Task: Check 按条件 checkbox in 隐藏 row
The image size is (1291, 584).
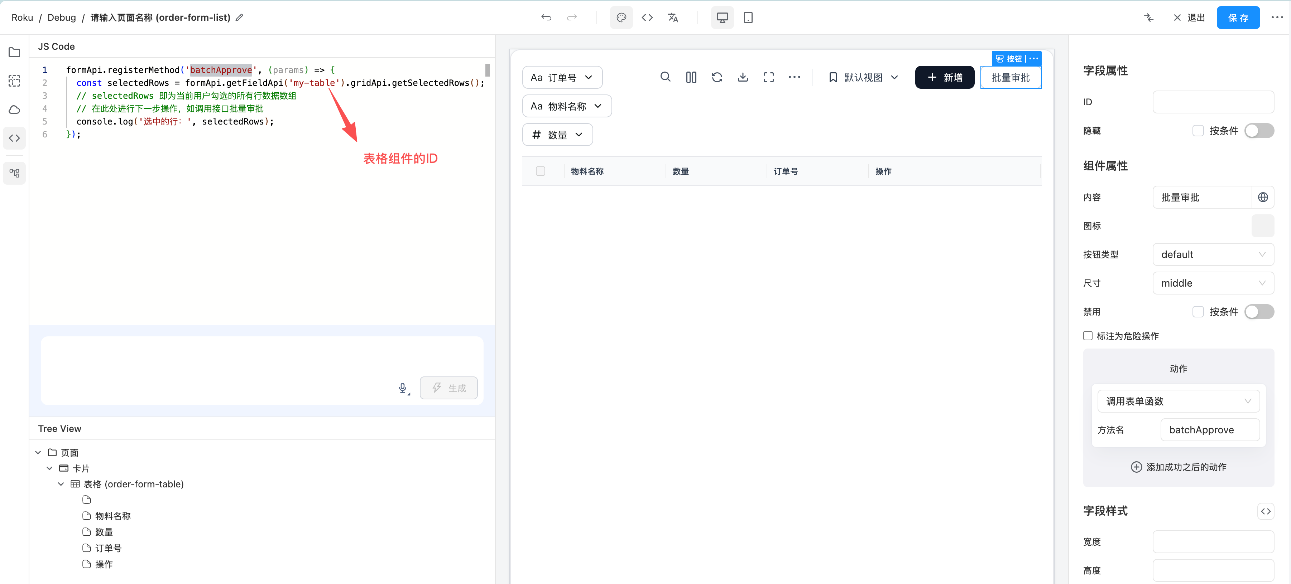Action: [1198, 131]
